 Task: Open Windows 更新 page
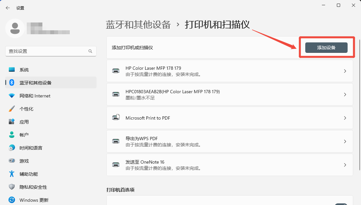pyautogui.click(x=51, y=200)
